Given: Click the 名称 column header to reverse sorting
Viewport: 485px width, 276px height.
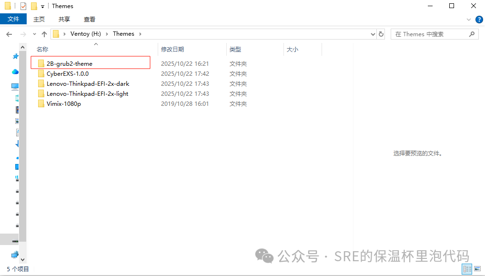Looking at the screenshot, I should [x=42, y=49].
